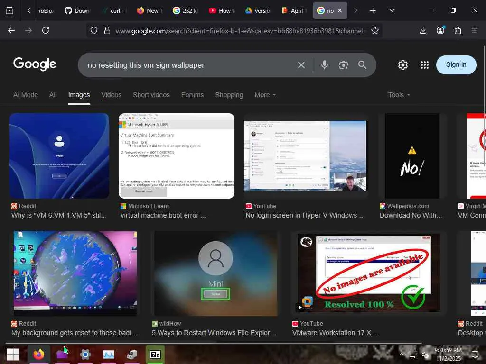Open Reddit abstract globe background image

(75, 273)
